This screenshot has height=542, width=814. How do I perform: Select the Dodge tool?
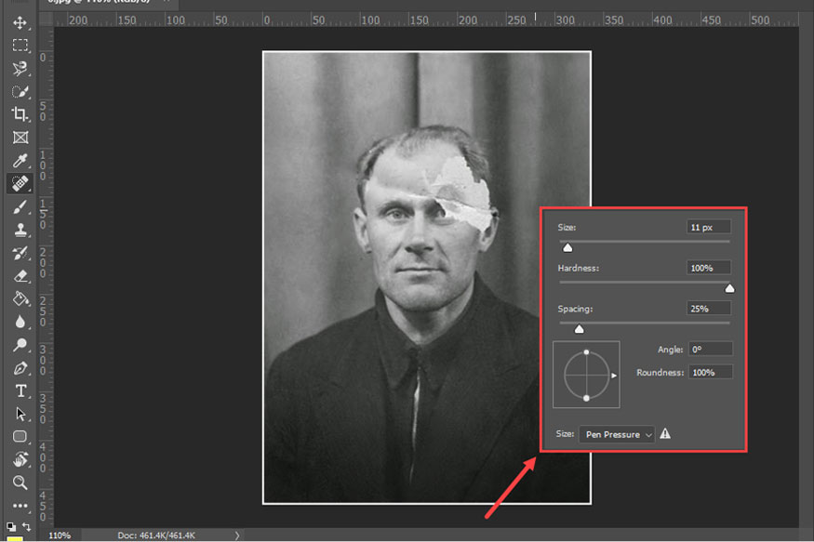20,344
